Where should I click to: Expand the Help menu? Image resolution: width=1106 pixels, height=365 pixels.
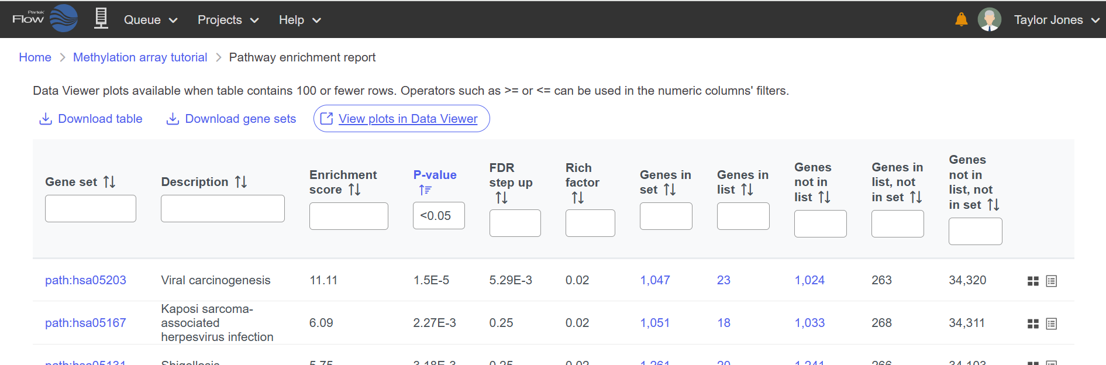(300, 20)
